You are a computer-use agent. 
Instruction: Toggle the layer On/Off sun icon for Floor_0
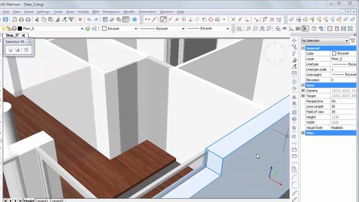[3, 29]
